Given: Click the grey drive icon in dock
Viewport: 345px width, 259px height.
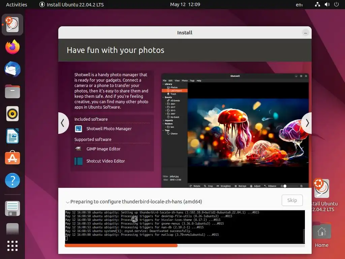Looking at the screenshot, I should (12, 229).
